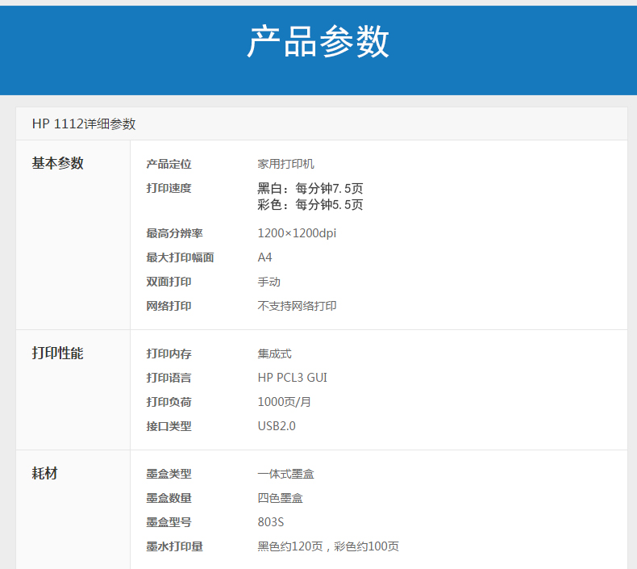The width and height of the screenshot is (637, 569).
Task: Click the 墨盒型号 label
Action: (x=169, y=522)
